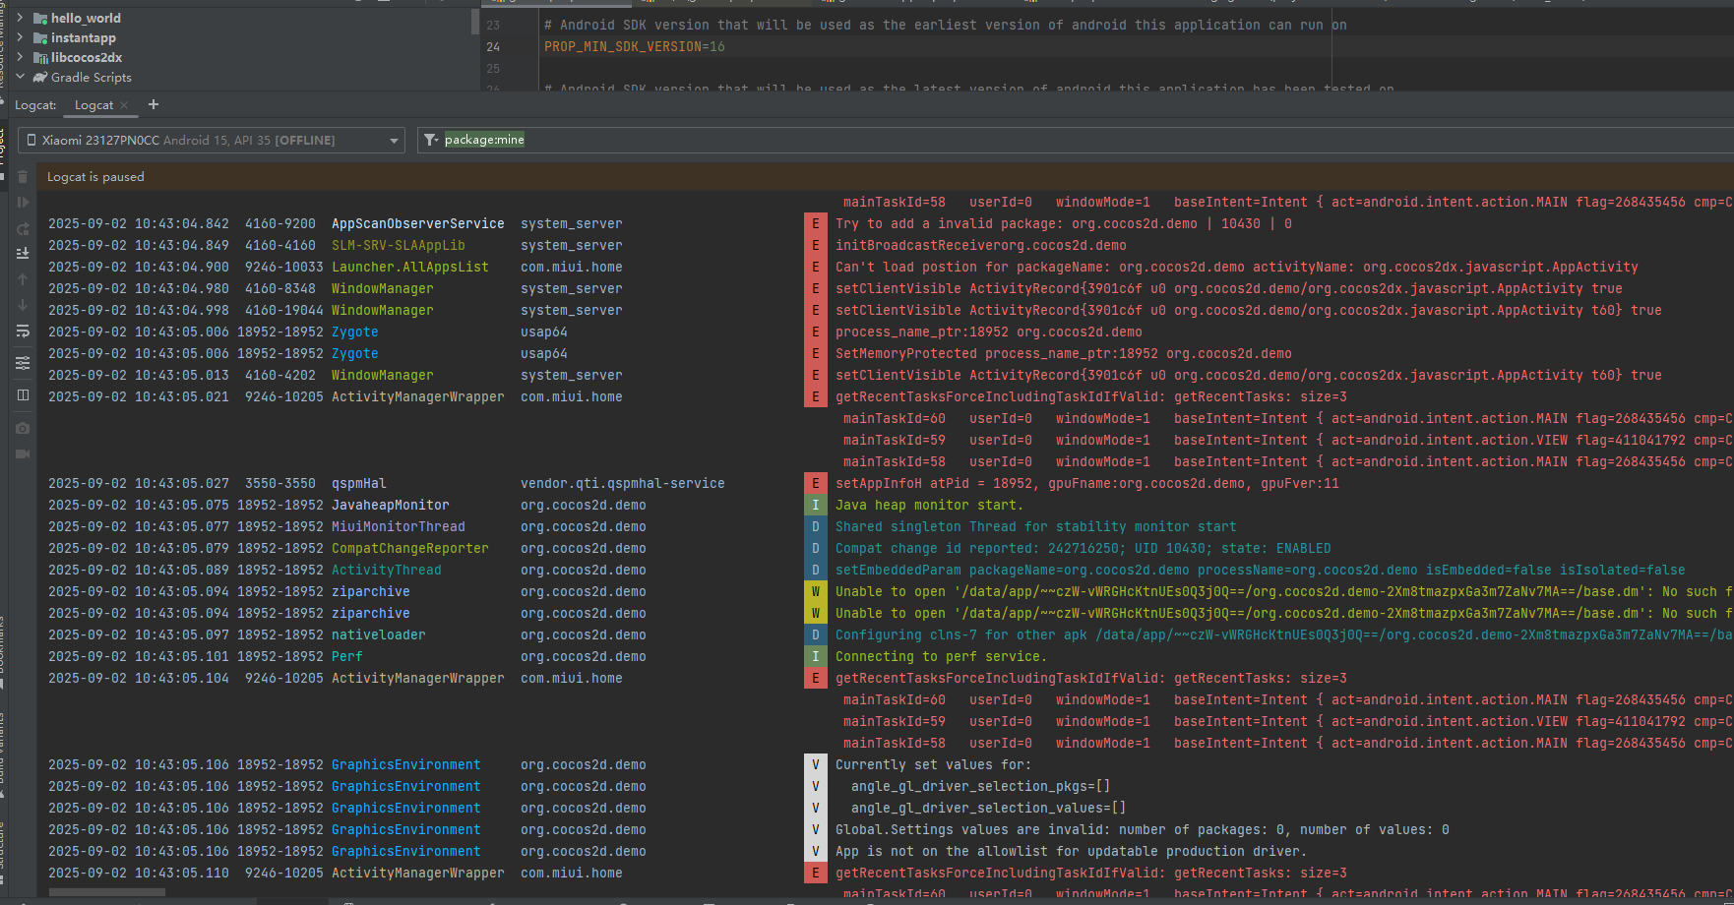Image resolution: width=1734 pixels, height=905 pixels.
Task: Click the horizontal scrollbar under the log
Action: click(107, 893)
